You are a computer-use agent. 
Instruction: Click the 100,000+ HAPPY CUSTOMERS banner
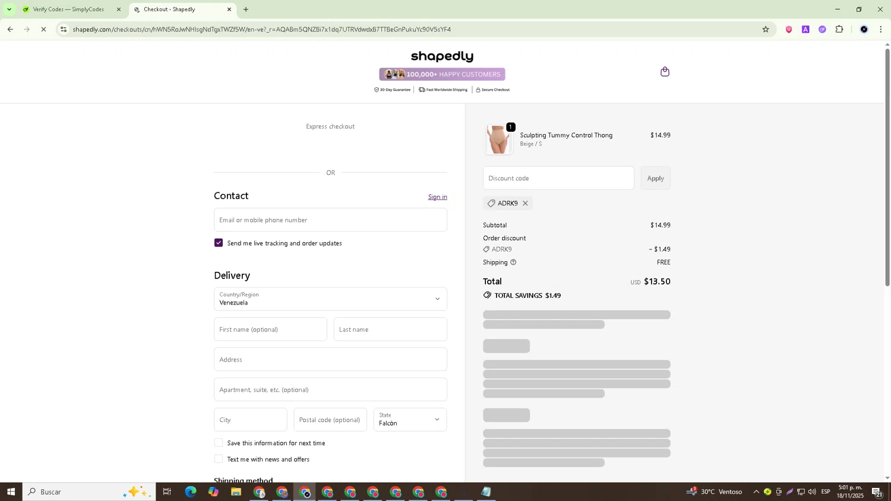point(442,74)
